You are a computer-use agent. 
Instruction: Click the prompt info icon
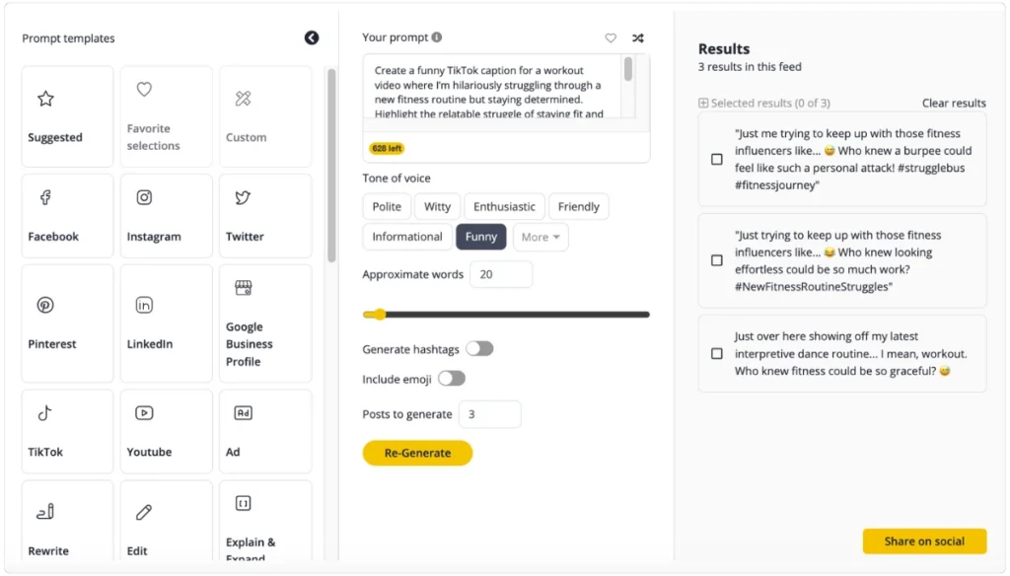pyautogui.click(x=437, y=37)
